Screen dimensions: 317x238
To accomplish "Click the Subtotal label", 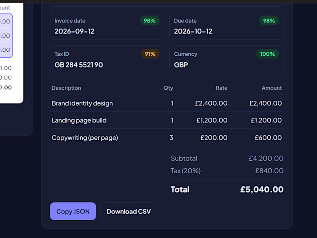I will click(x=184, y=159).
